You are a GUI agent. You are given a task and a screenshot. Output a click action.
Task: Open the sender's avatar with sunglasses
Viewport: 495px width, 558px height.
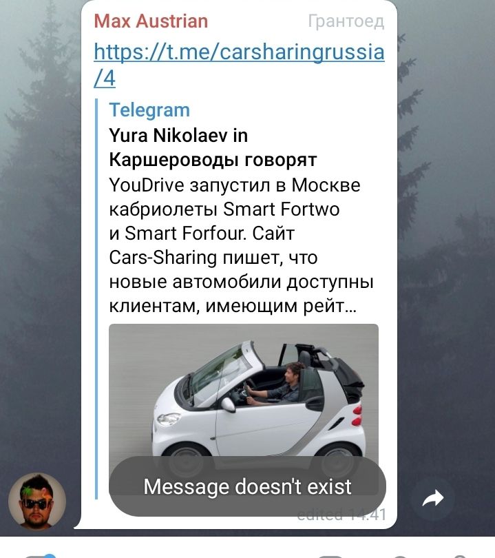point(36,502)
